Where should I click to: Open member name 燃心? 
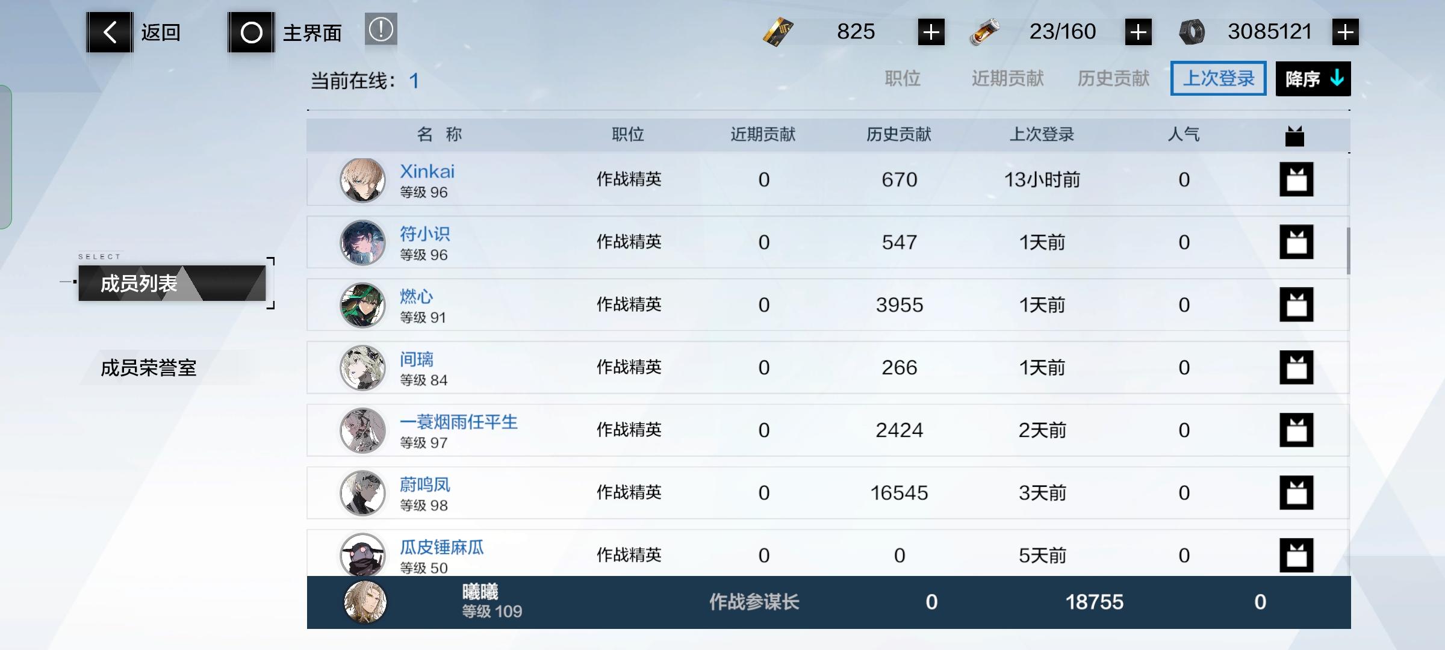click(x=417, y=296)
